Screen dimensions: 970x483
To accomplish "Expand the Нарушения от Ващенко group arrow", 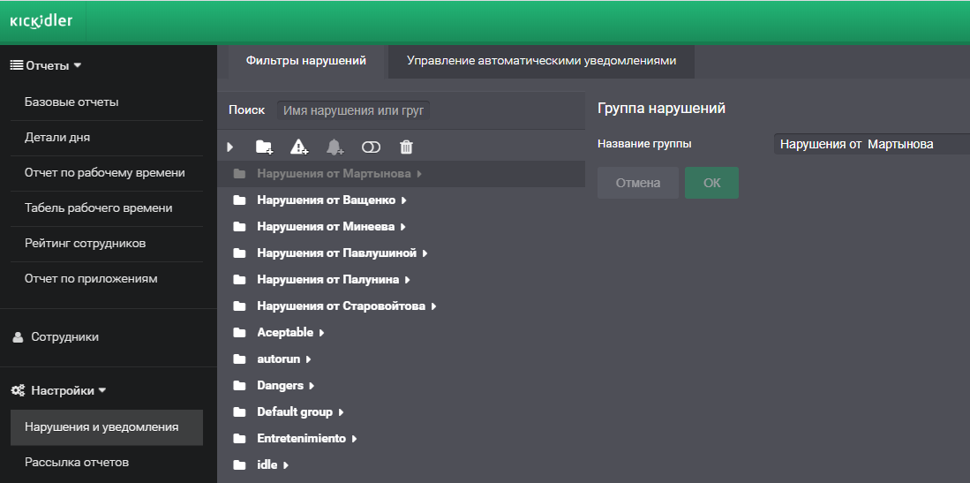I will pos(404,200).
